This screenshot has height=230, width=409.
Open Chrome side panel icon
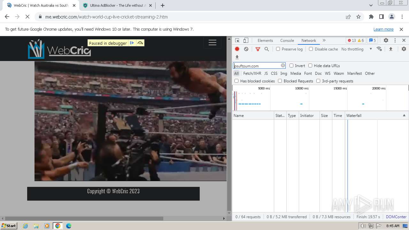click(382, 17)
